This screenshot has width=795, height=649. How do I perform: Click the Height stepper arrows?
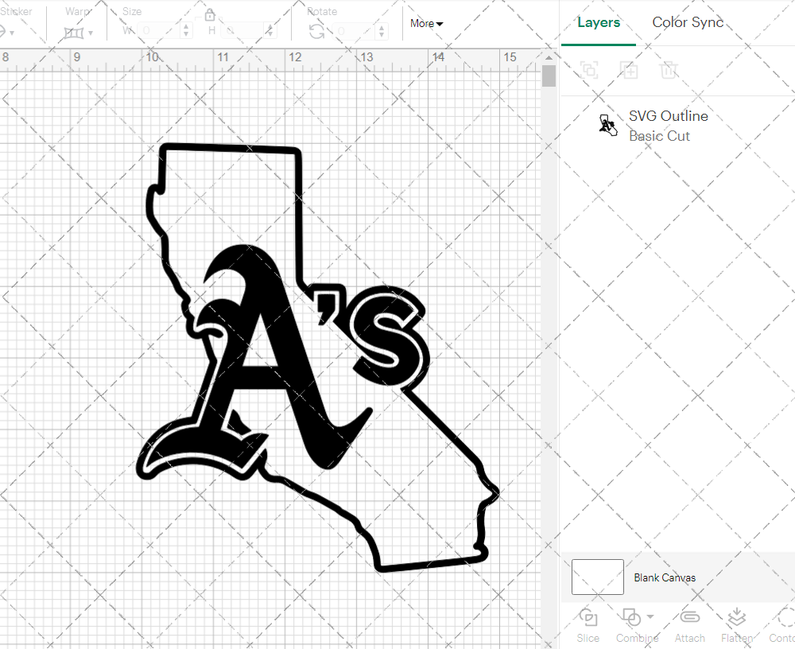pos(270,30)
